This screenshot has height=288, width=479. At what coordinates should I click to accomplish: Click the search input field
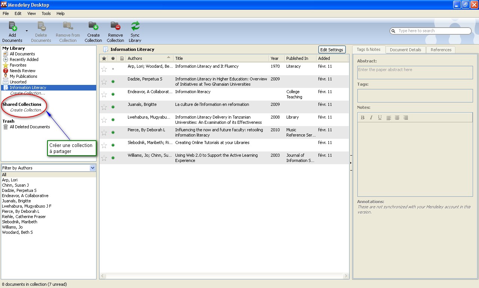coord(432,31)
